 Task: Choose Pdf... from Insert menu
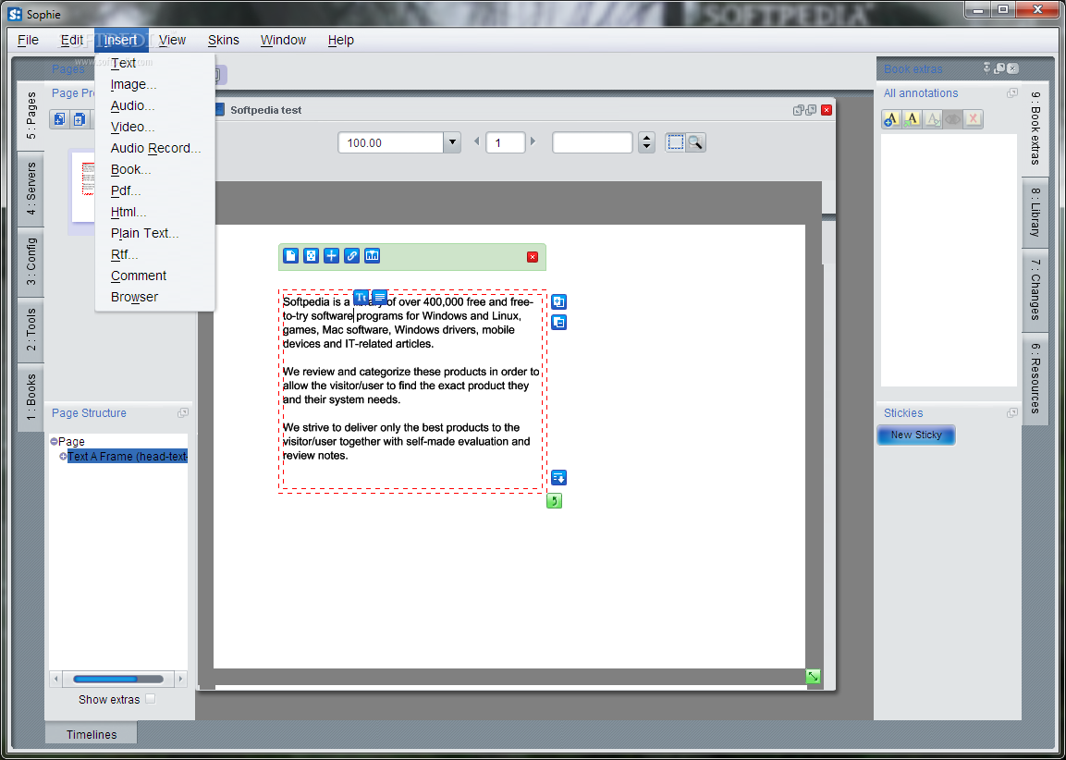click(155, 190)
